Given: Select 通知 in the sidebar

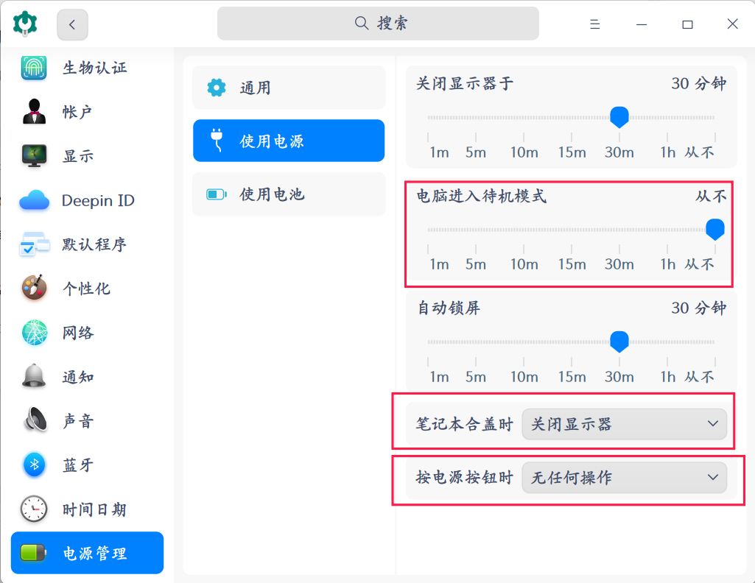Looking at the screenshot, I should [x=78, y=377].
